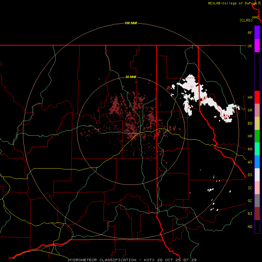Click the HA legend label
This screenshot has height=262, width=262.
coord(250,97)
